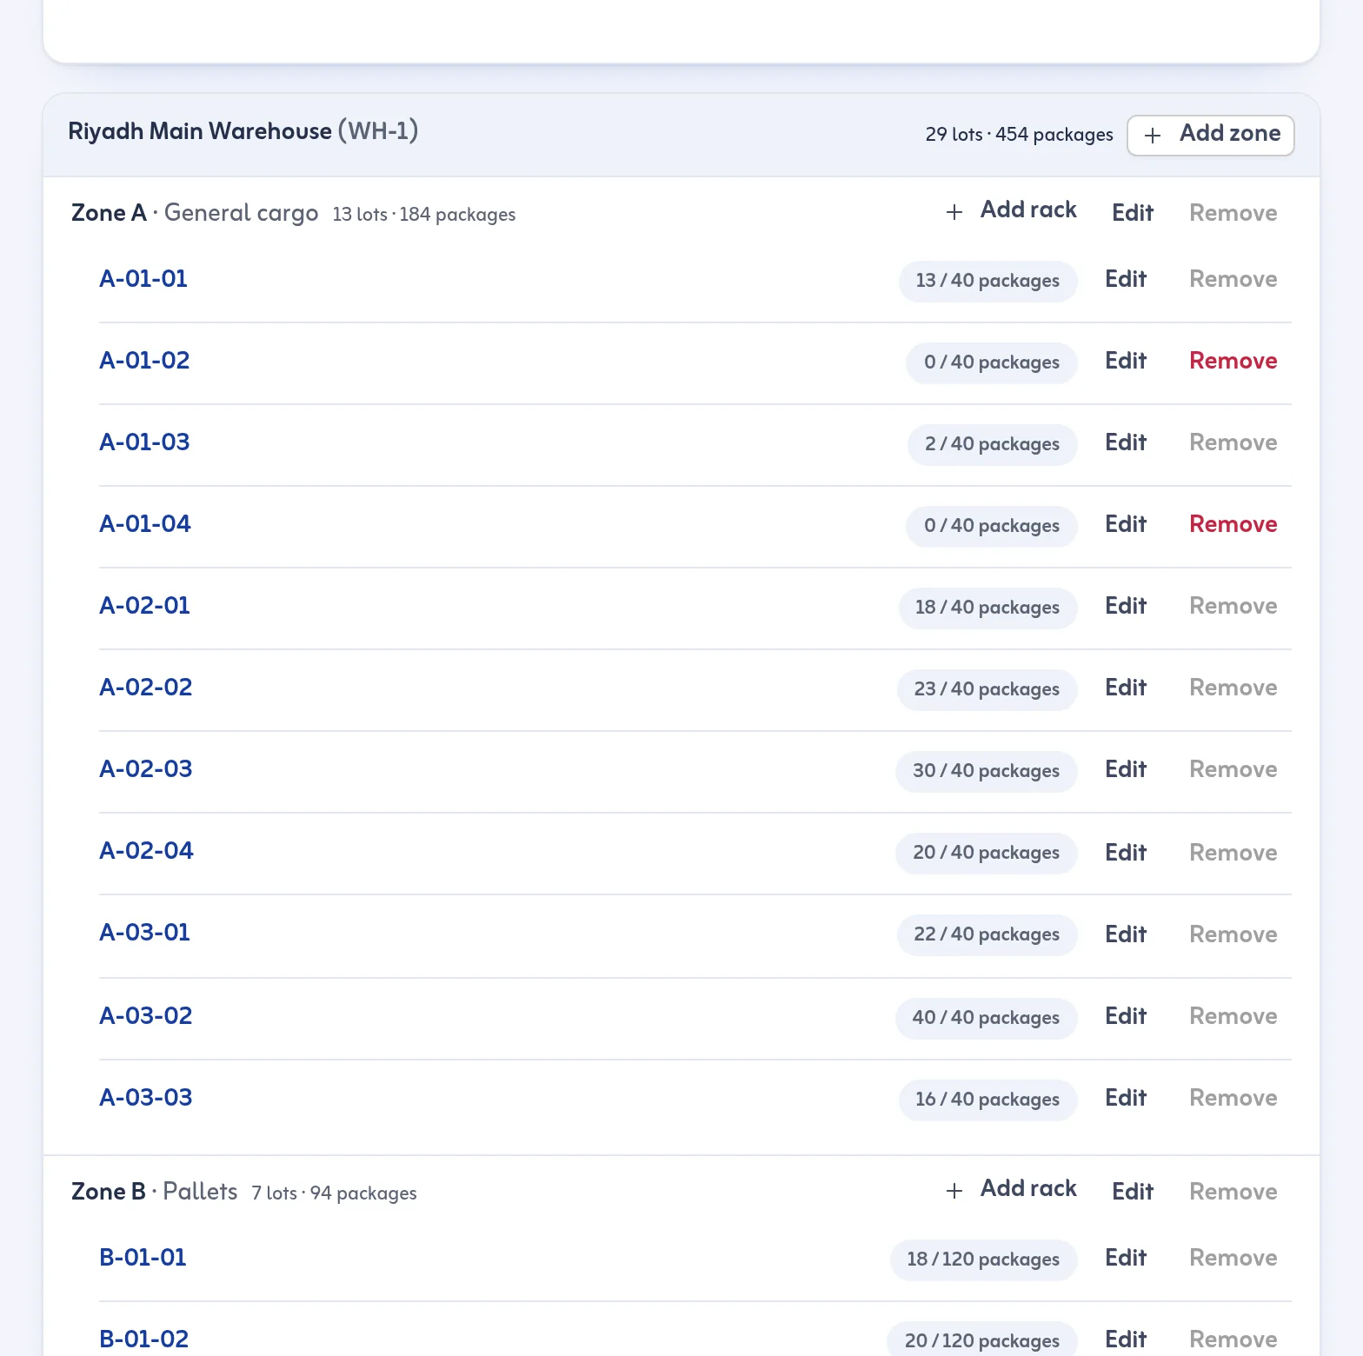Image resolution: width=1363 pixels, height=1356 pixels.
Task: Edit rack A-02-04
Action: pos(1126,853)
